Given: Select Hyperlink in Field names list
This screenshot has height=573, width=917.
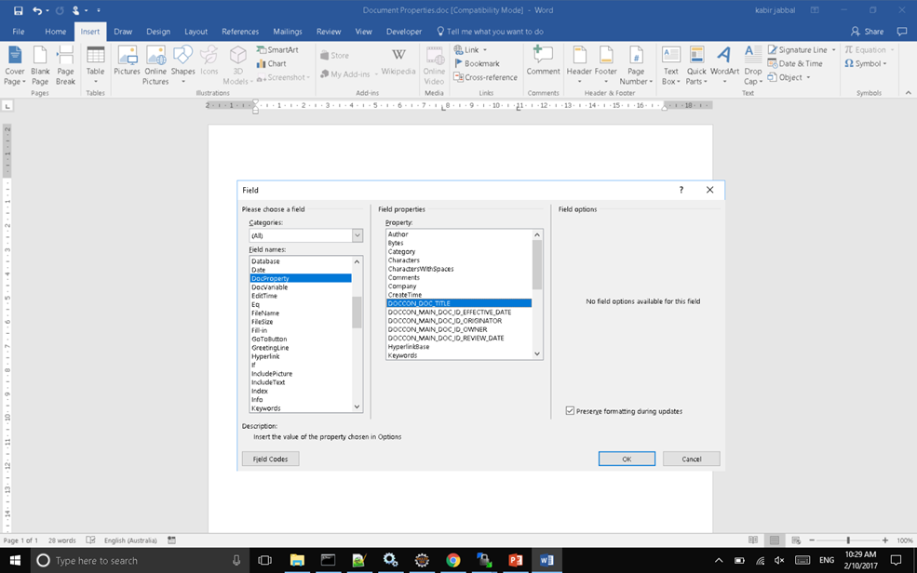Looking at the screenshot, I should coord(301,356).
